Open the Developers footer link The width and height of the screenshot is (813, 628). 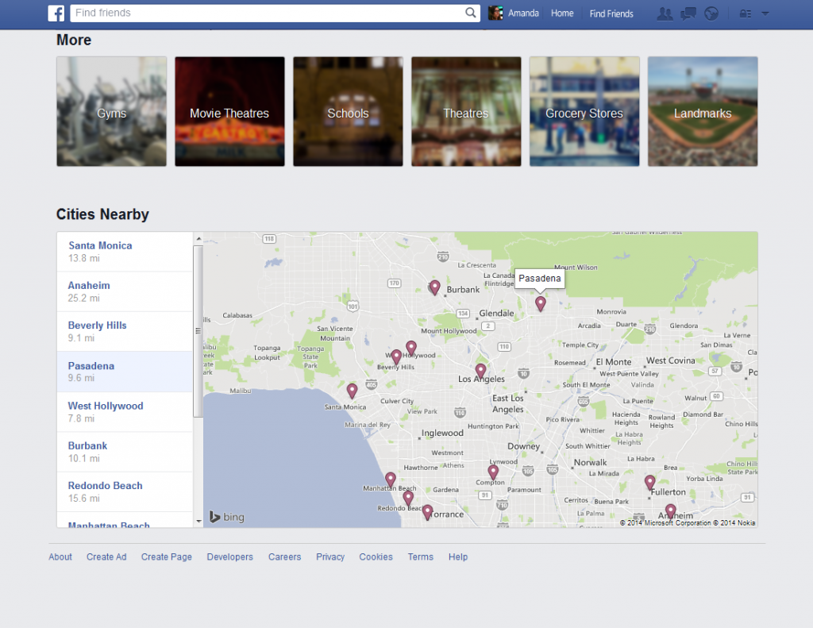[229, 557]
